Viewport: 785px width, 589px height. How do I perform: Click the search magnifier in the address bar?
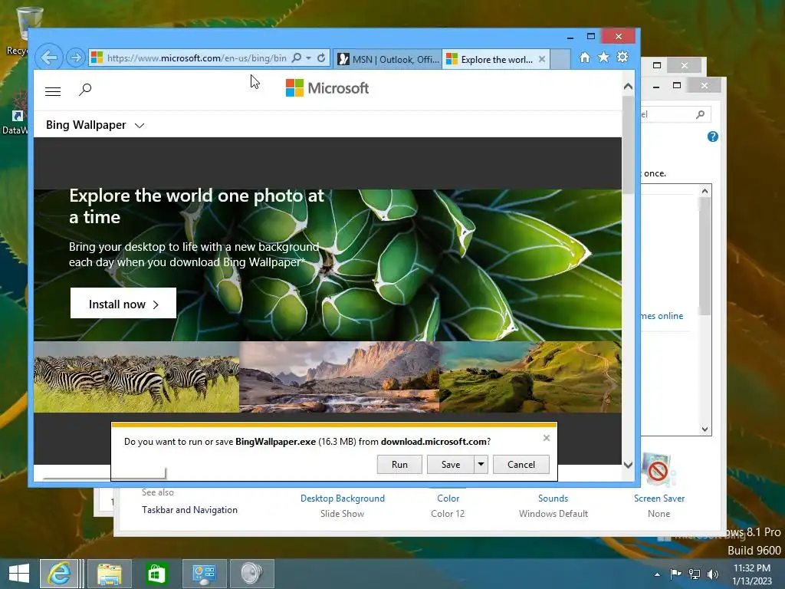[x=297, y=58]
